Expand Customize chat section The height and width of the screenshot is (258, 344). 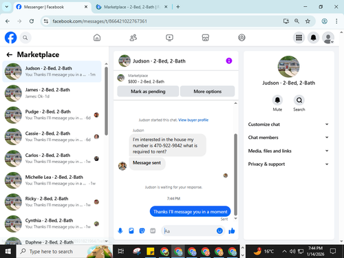pos(288,125)
